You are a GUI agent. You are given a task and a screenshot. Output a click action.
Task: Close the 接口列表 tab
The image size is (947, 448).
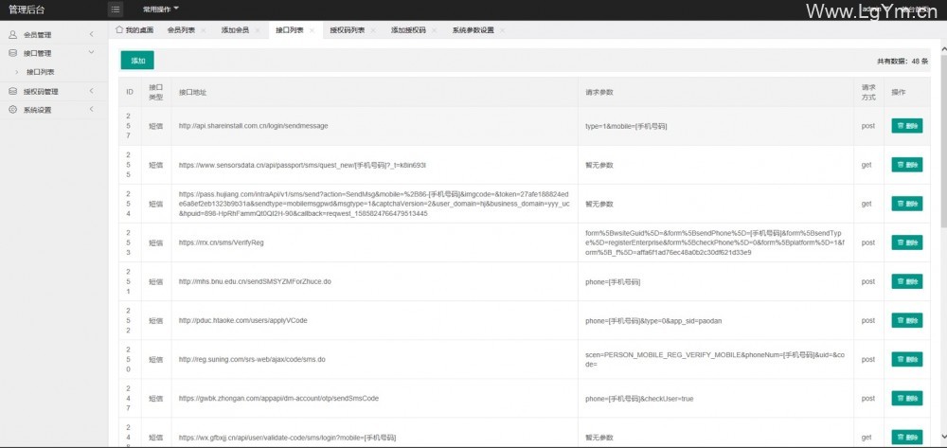pos(312,29)
